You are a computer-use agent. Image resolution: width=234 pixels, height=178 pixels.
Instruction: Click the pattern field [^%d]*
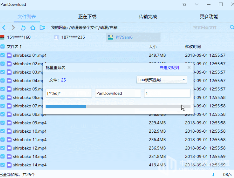(x=69, y=93)
